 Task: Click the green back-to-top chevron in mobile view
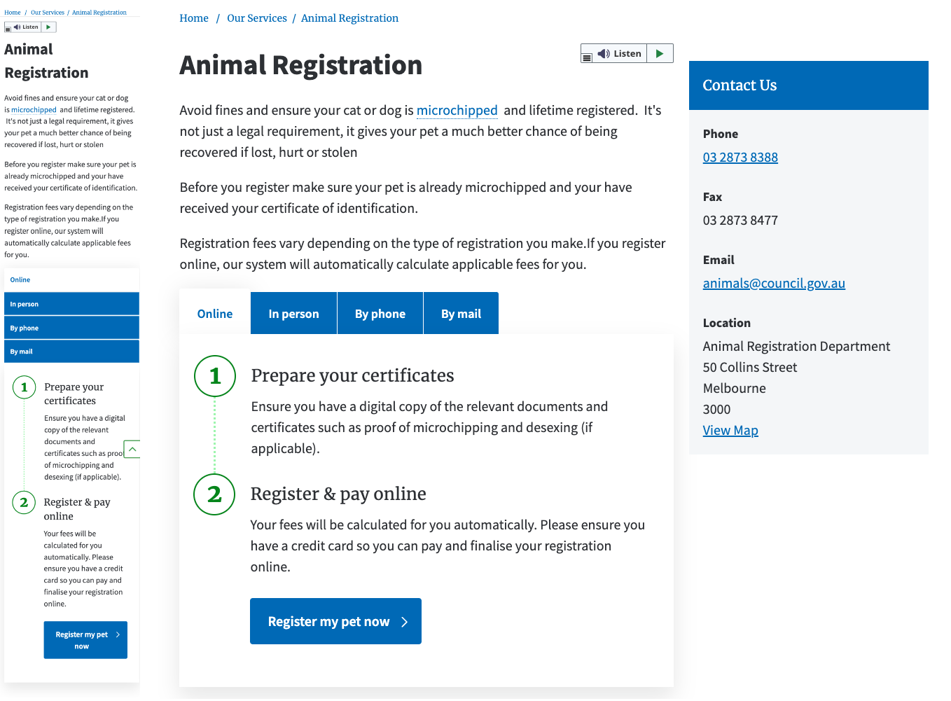click(132, 449)
